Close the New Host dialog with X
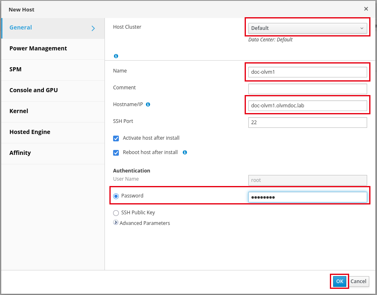The width and height of the screenshot is (377, 295). (x=366, y=9)
